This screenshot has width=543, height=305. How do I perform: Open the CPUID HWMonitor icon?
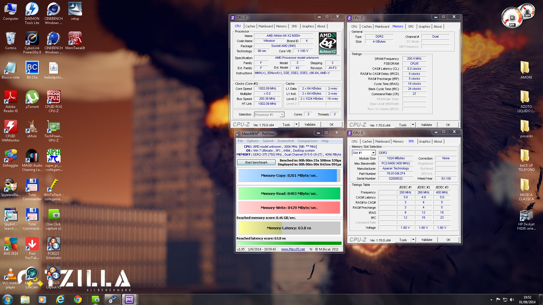pyautogui.click(x=11, y=131)
